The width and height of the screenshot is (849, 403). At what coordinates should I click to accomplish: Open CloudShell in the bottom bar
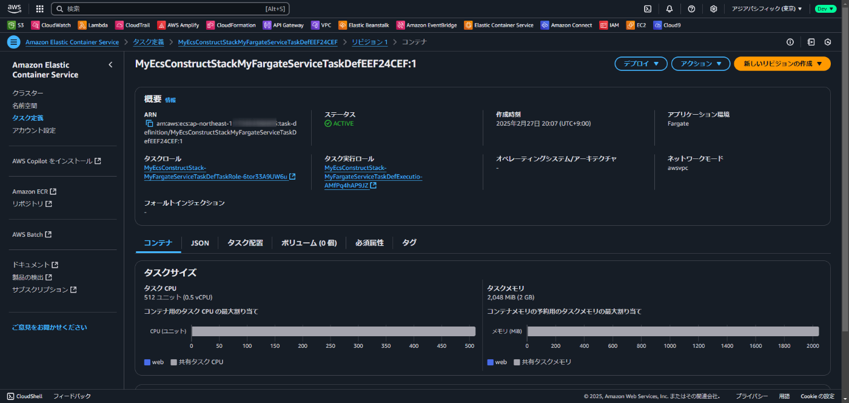25,396
